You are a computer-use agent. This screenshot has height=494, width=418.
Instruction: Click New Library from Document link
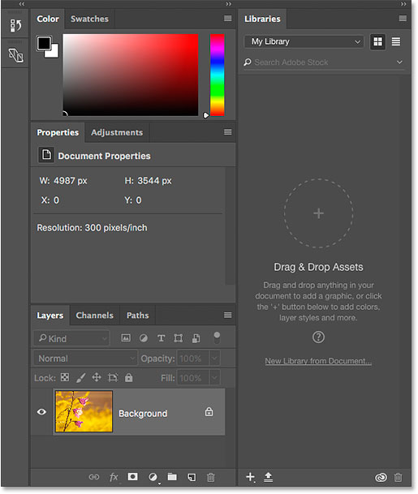coord(318,361)
